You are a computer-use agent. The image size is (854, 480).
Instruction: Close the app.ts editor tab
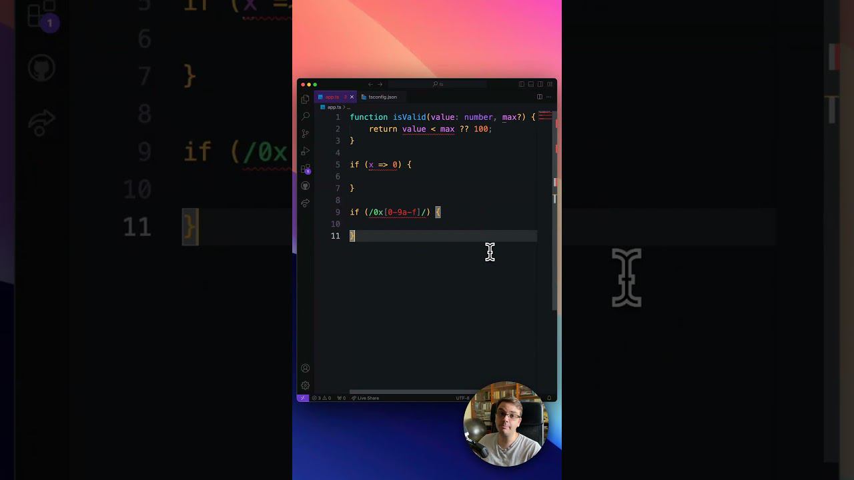(x=352, y=97)
